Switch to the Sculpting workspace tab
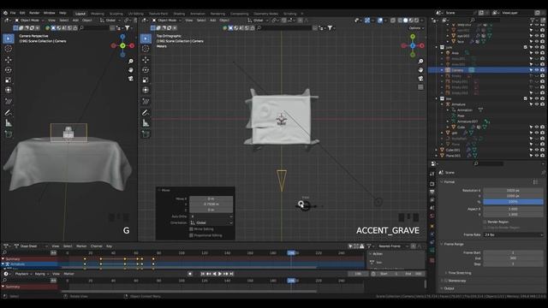The height and width of the screenshot is (308, 548). click(116, 14)
